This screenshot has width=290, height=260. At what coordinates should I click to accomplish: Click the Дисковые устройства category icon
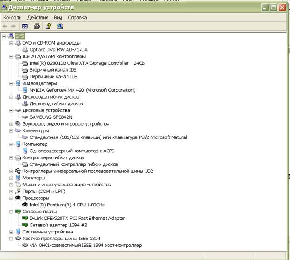pos(18,110)
